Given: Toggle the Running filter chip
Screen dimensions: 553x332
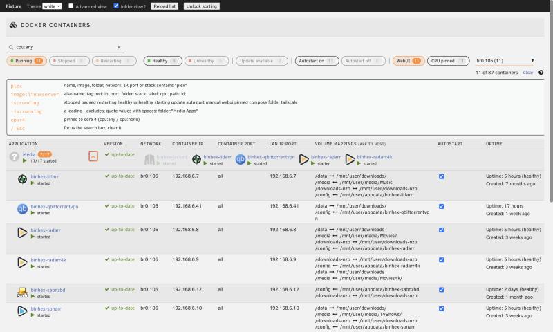Looking at the screenshot, I should (26, 61).
